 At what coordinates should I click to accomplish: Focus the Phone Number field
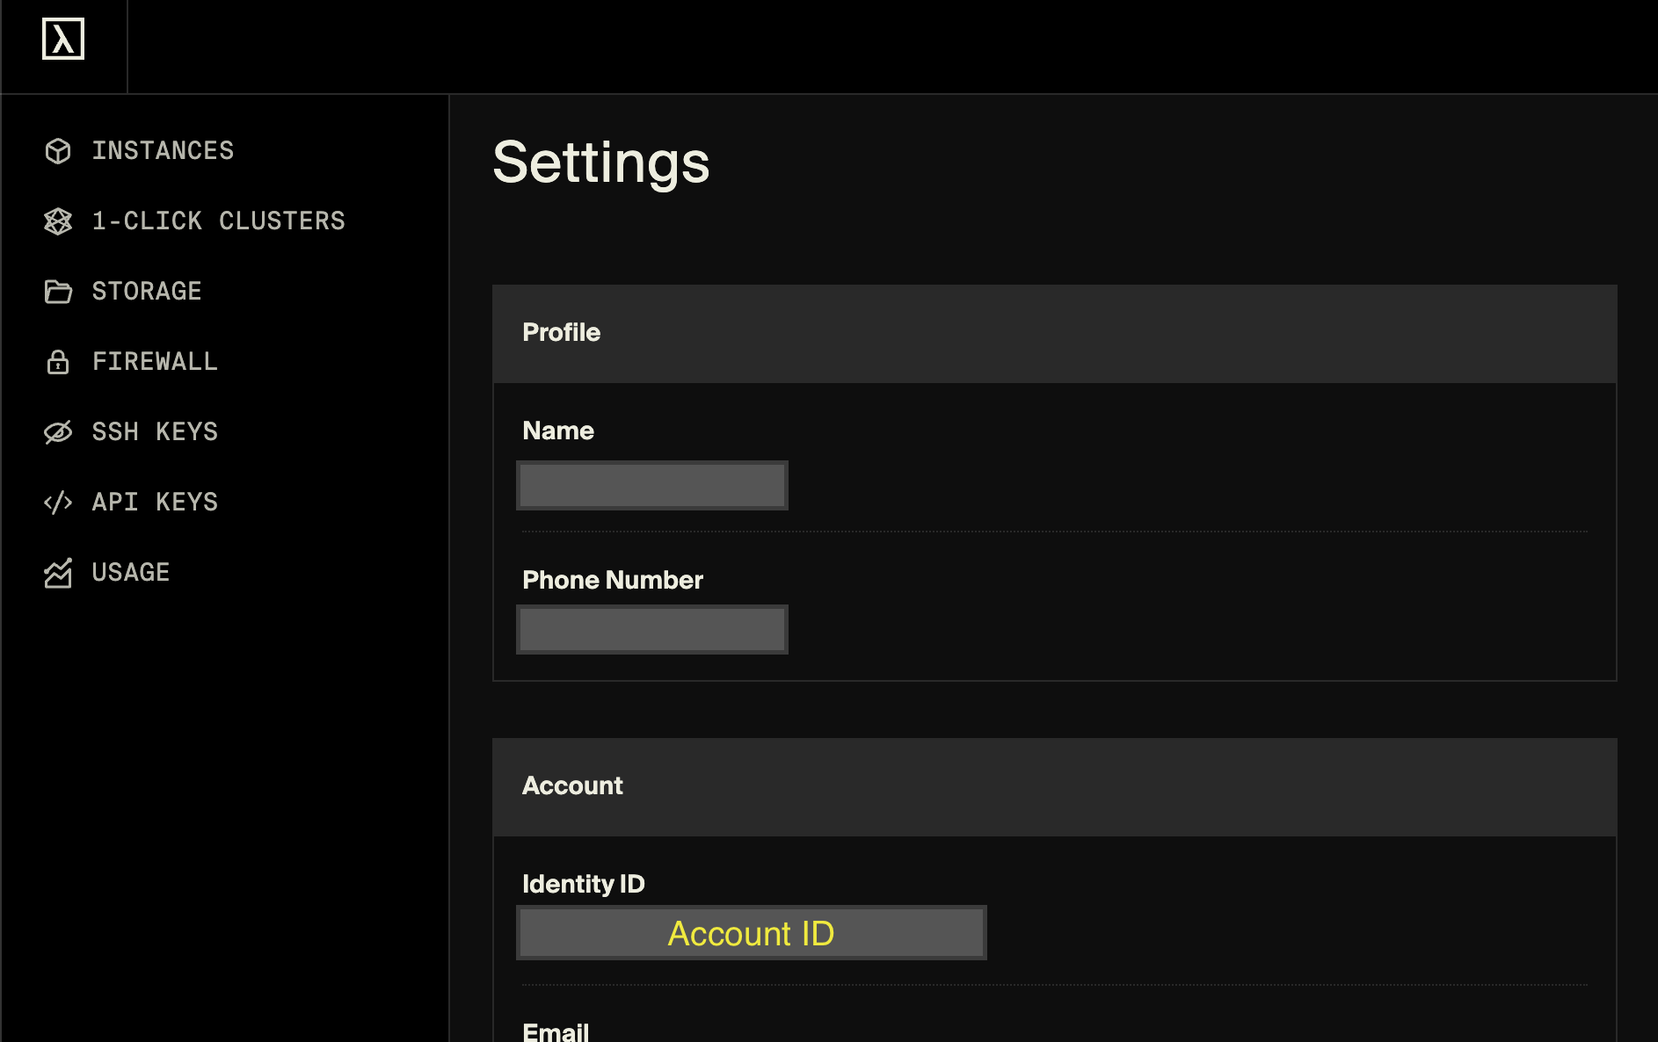point(651,629)
